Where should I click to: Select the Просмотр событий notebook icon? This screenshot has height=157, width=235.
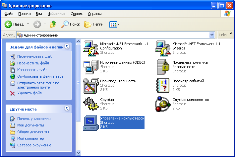(x=163, y=85)
